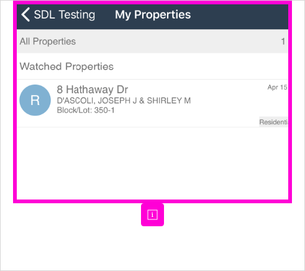Select the Residential tag badge

pos(273,122)
